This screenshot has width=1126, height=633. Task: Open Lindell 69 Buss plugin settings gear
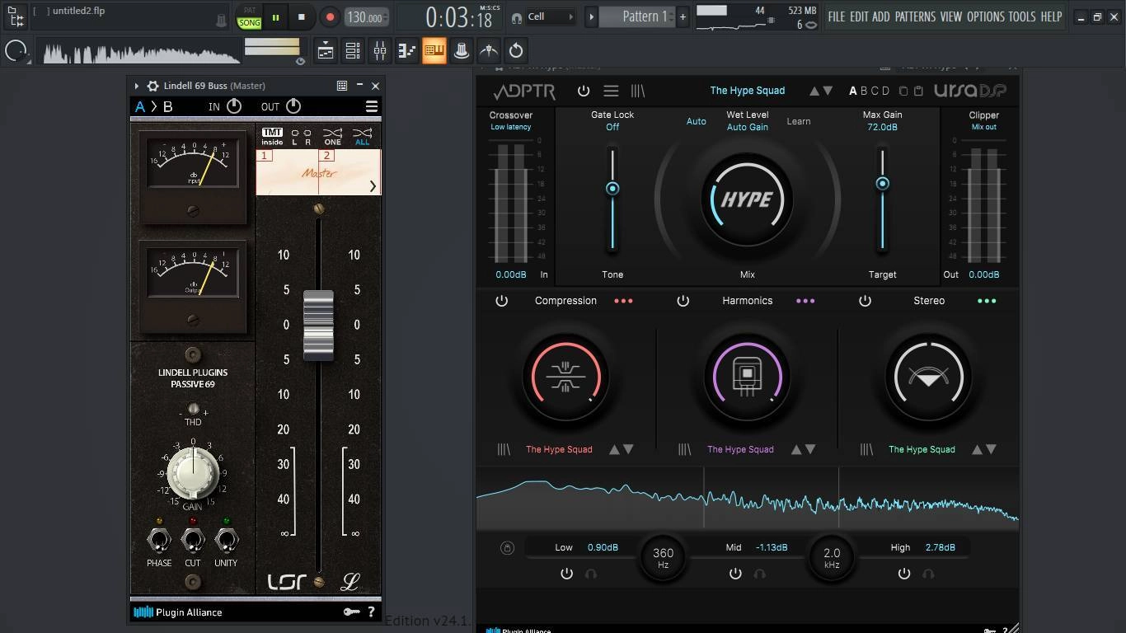pos(152,86)
